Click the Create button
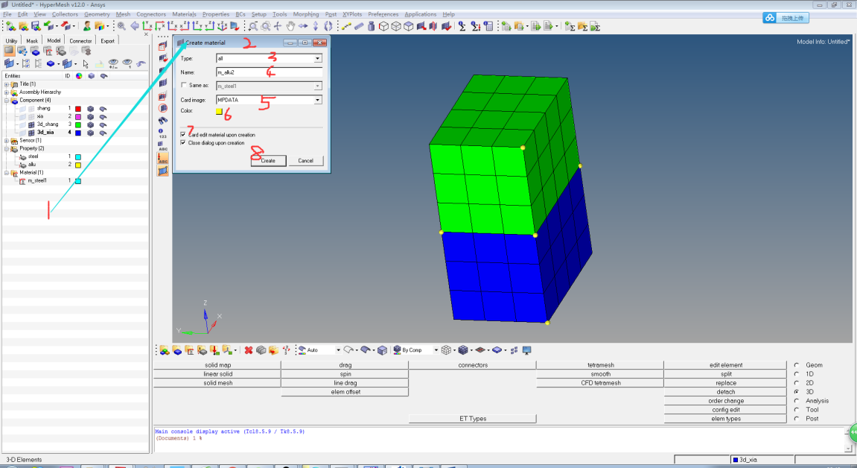857x468 pixels. click(268, 160)
